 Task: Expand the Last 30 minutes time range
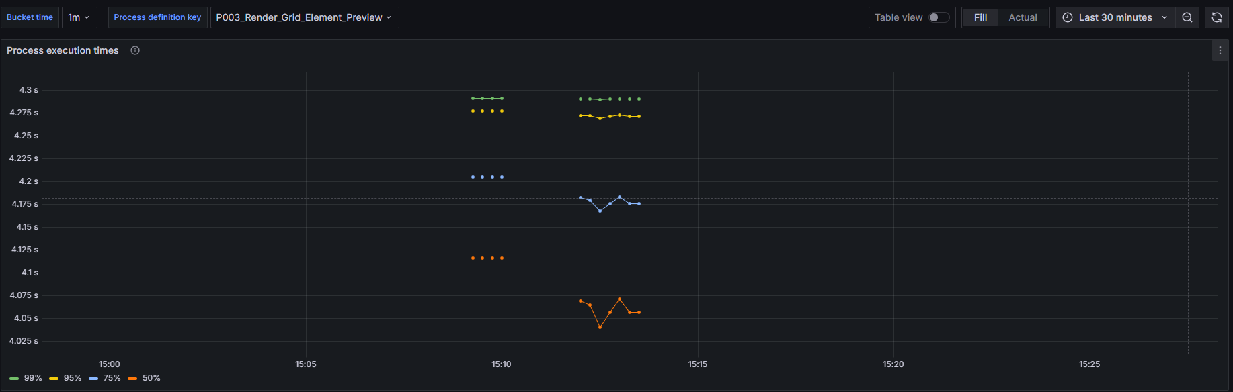(1115, 17)
